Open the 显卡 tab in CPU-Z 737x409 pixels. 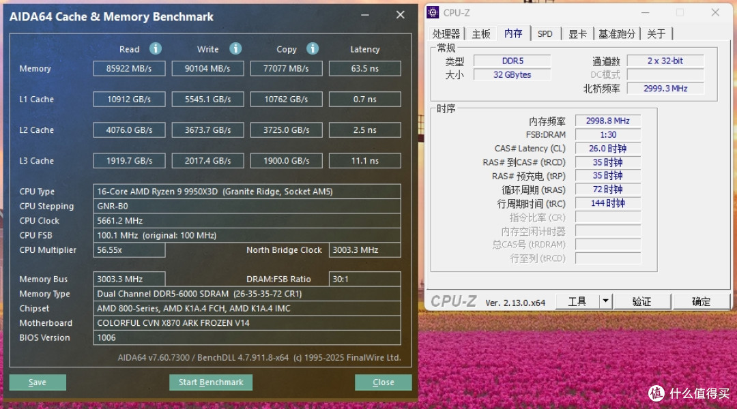(x=577, y=34)
